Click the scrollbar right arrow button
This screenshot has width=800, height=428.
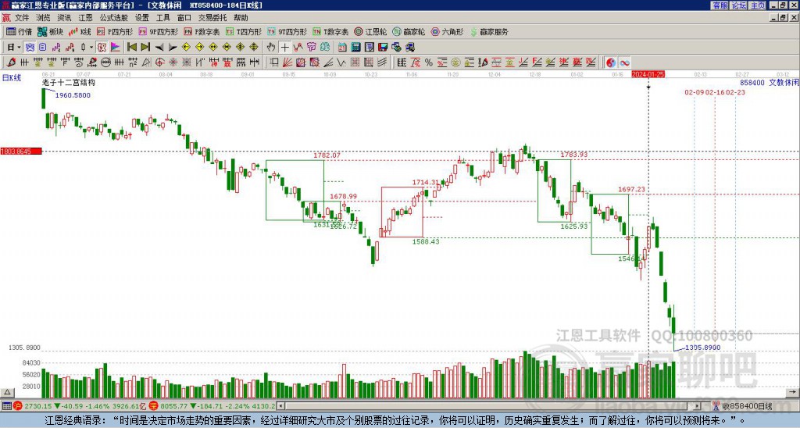[x=698, y=406]
